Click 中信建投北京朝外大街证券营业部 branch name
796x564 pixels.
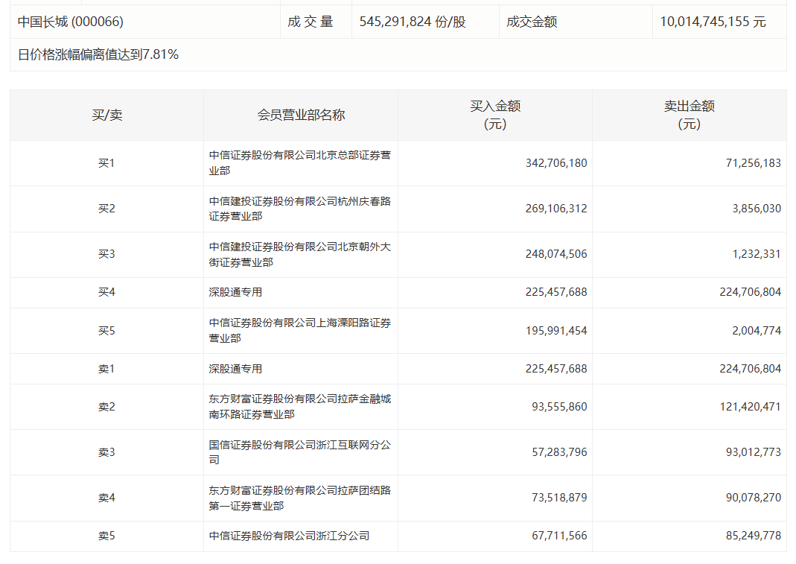pos(300,255)
